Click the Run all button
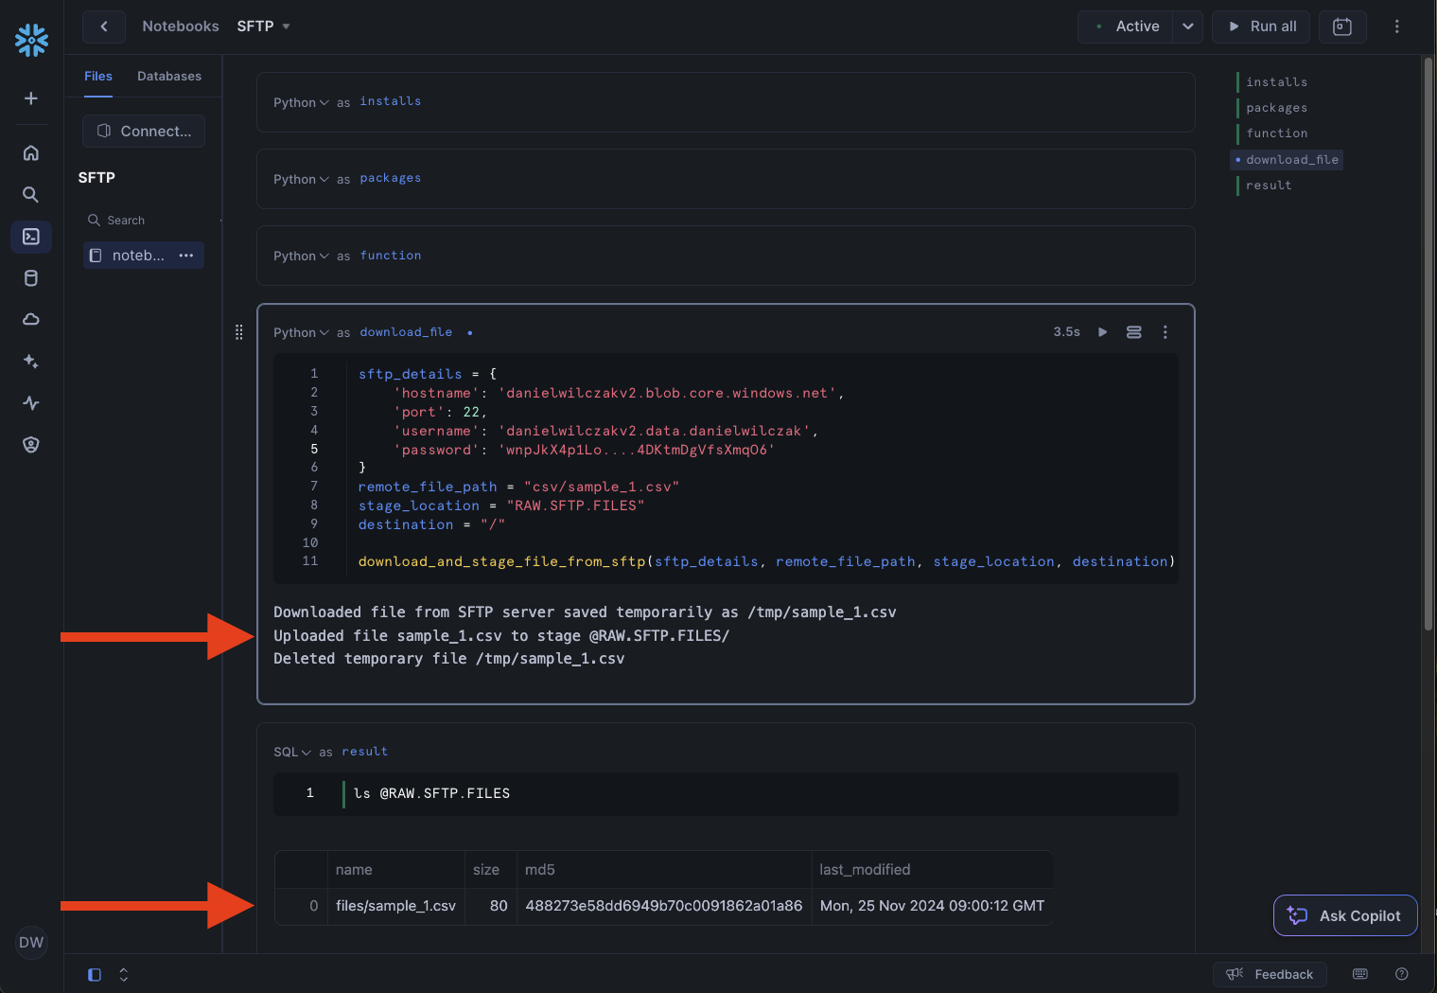 click(x=1262, y=27)
